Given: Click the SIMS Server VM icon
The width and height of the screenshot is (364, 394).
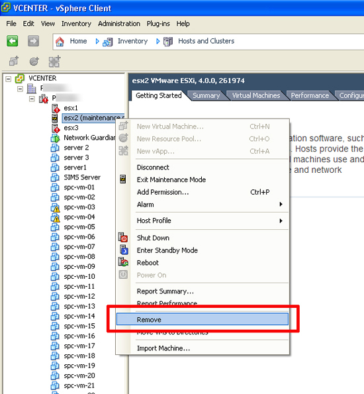Looking at the screenshot, I should pyautogui.click(x=55, y=177).
